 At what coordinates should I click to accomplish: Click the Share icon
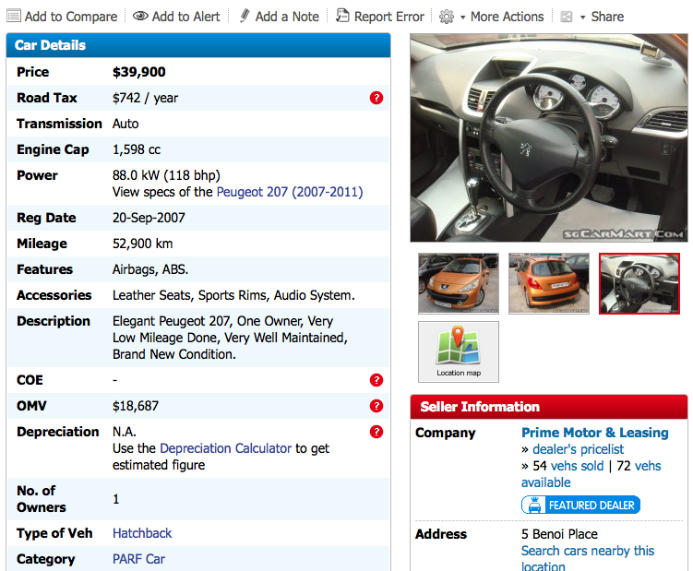pyautogui.click(x=567, y=17)
